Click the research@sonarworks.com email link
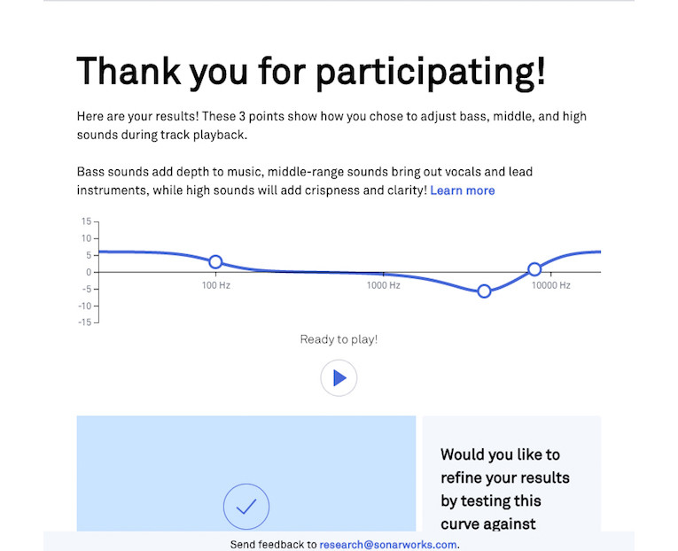The image size is (678, 551). [x=388, y=545]
